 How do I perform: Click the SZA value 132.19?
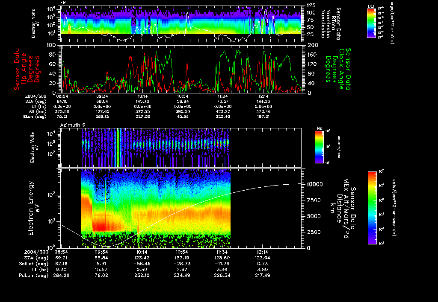coord(182,258)
